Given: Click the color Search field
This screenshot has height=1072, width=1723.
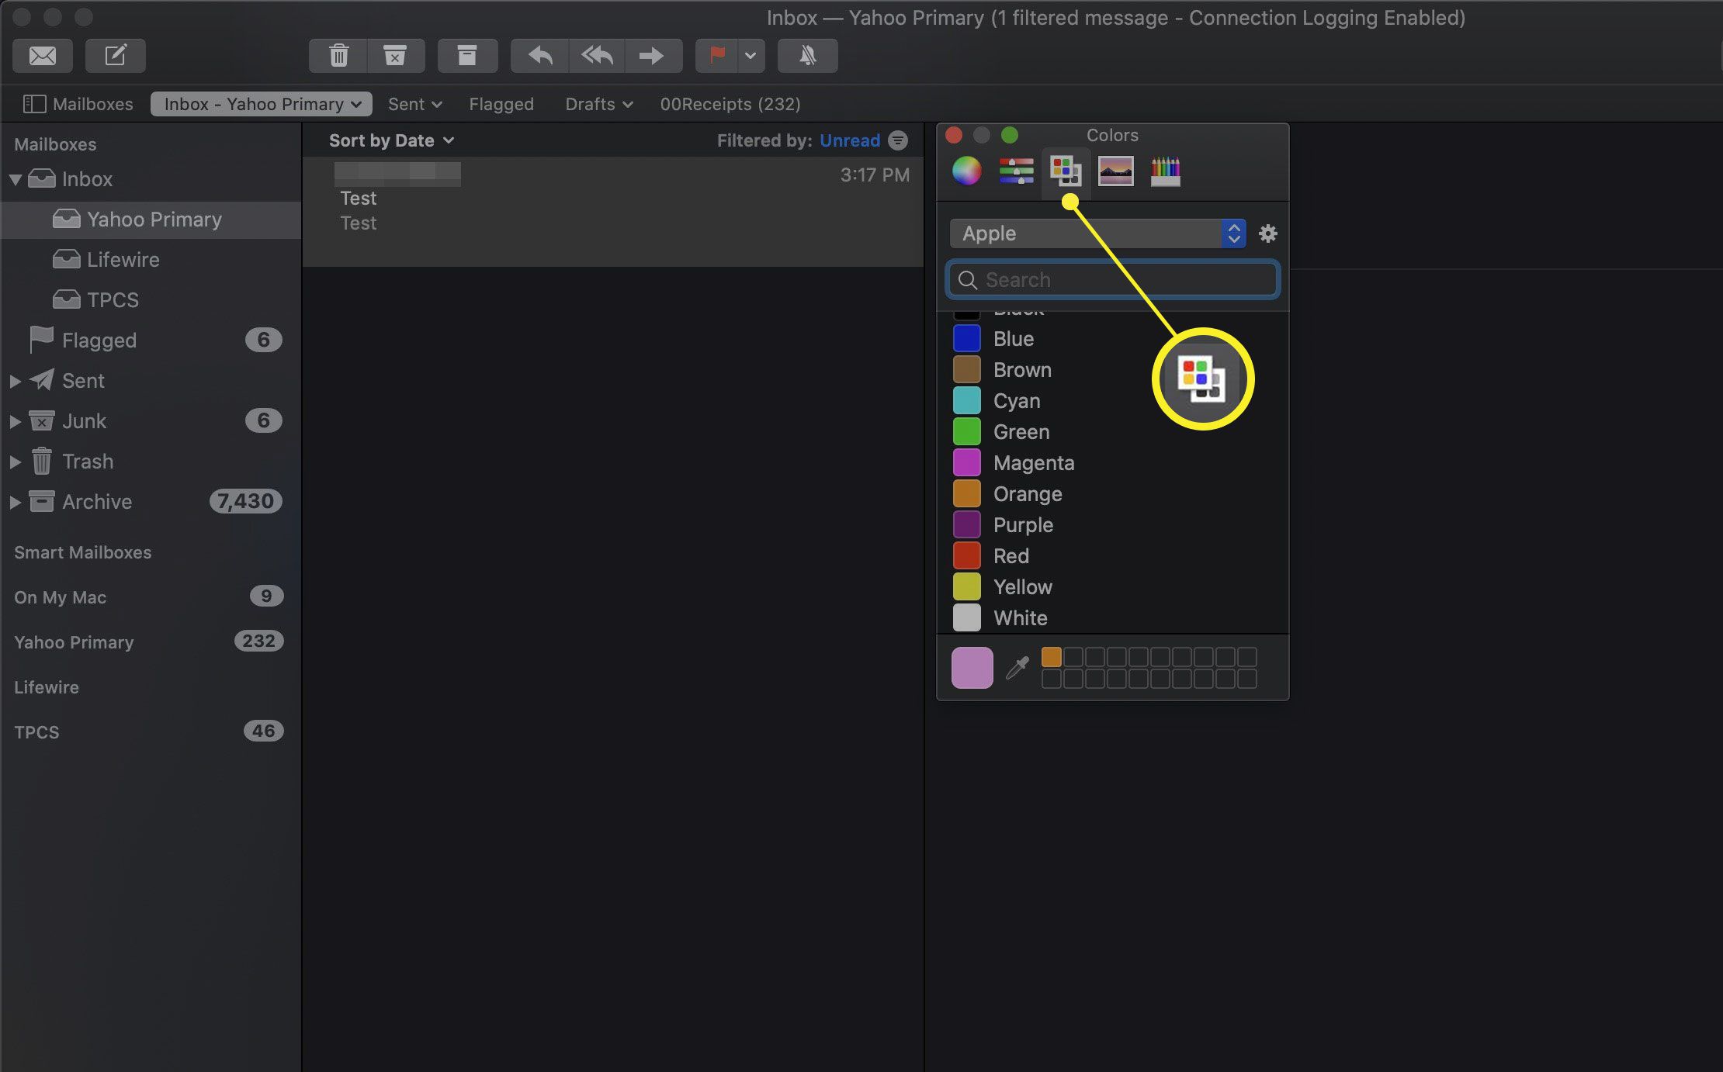Looking at the screenshot, I should 1113,280.
